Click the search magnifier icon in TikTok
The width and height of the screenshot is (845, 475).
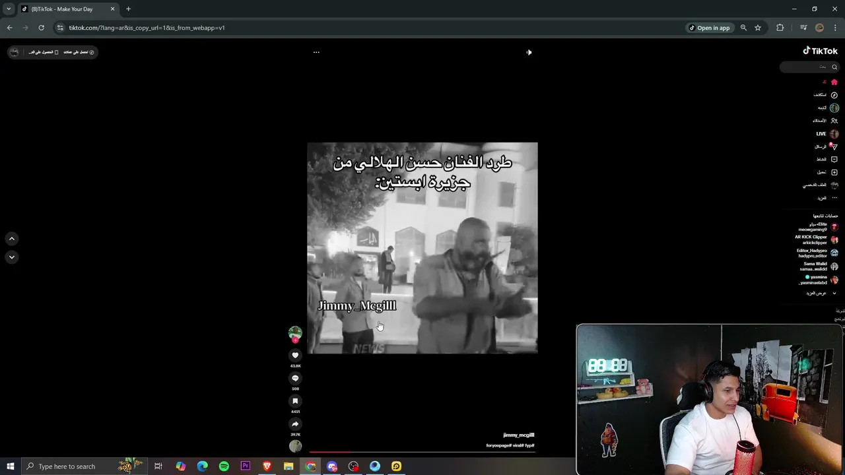point(834,67)
